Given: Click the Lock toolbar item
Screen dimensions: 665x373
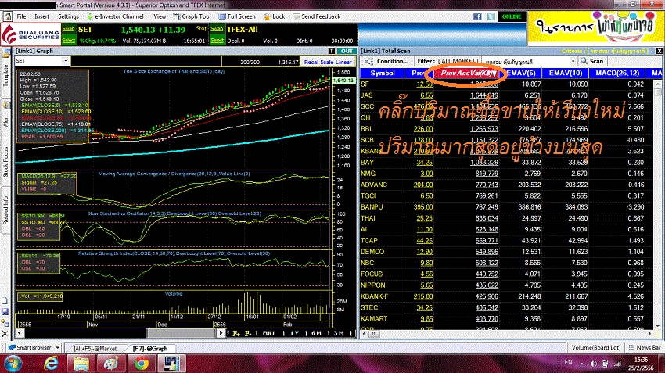Looking at the screenshot, I should pos(275,16).
